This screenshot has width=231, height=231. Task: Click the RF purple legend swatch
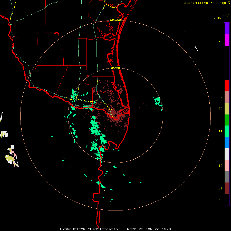[227, 28]
